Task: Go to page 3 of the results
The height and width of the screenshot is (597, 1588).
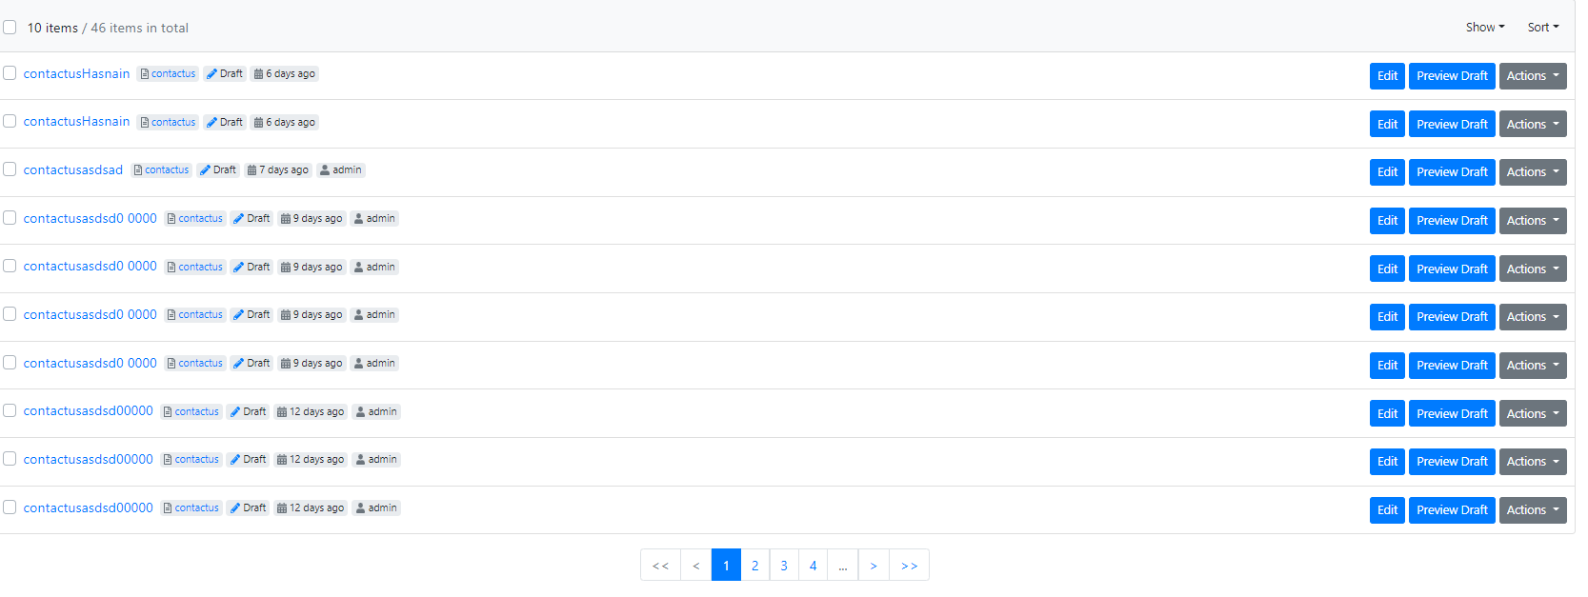Action: (784, 566)
